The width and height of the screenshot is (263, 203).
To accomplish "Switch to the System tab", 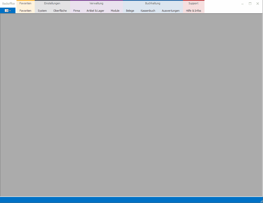I will [x=42, y=11].
